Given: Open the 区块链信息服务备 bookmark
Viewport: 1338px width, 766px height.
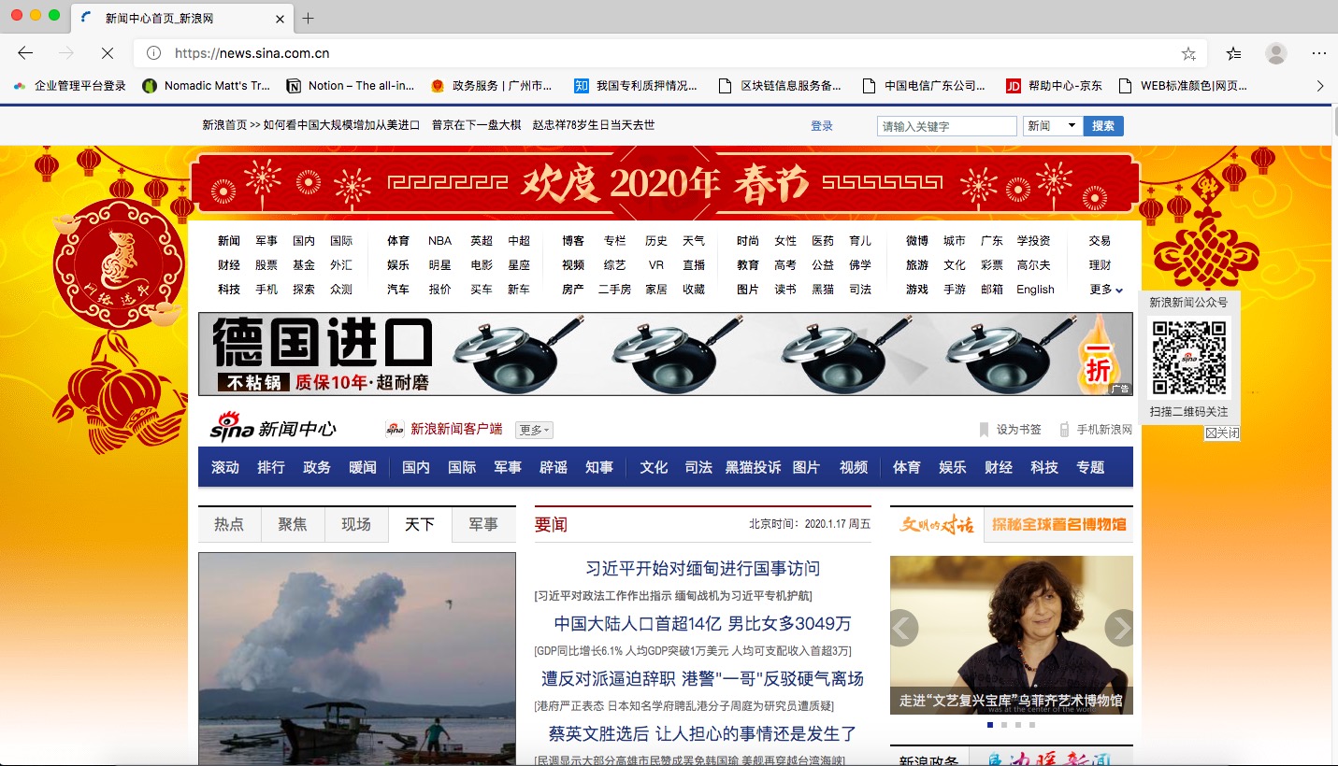Looking at the screenshot, I should [x=780, y=86].
